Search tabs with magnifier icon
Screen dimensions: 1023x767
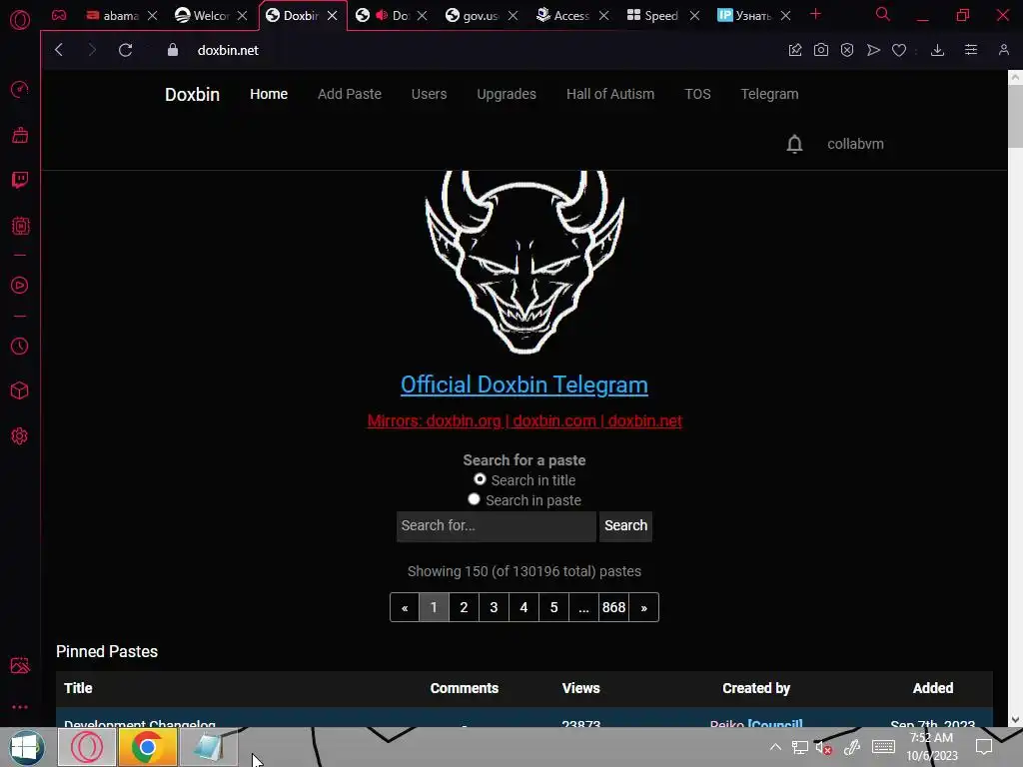883,14
